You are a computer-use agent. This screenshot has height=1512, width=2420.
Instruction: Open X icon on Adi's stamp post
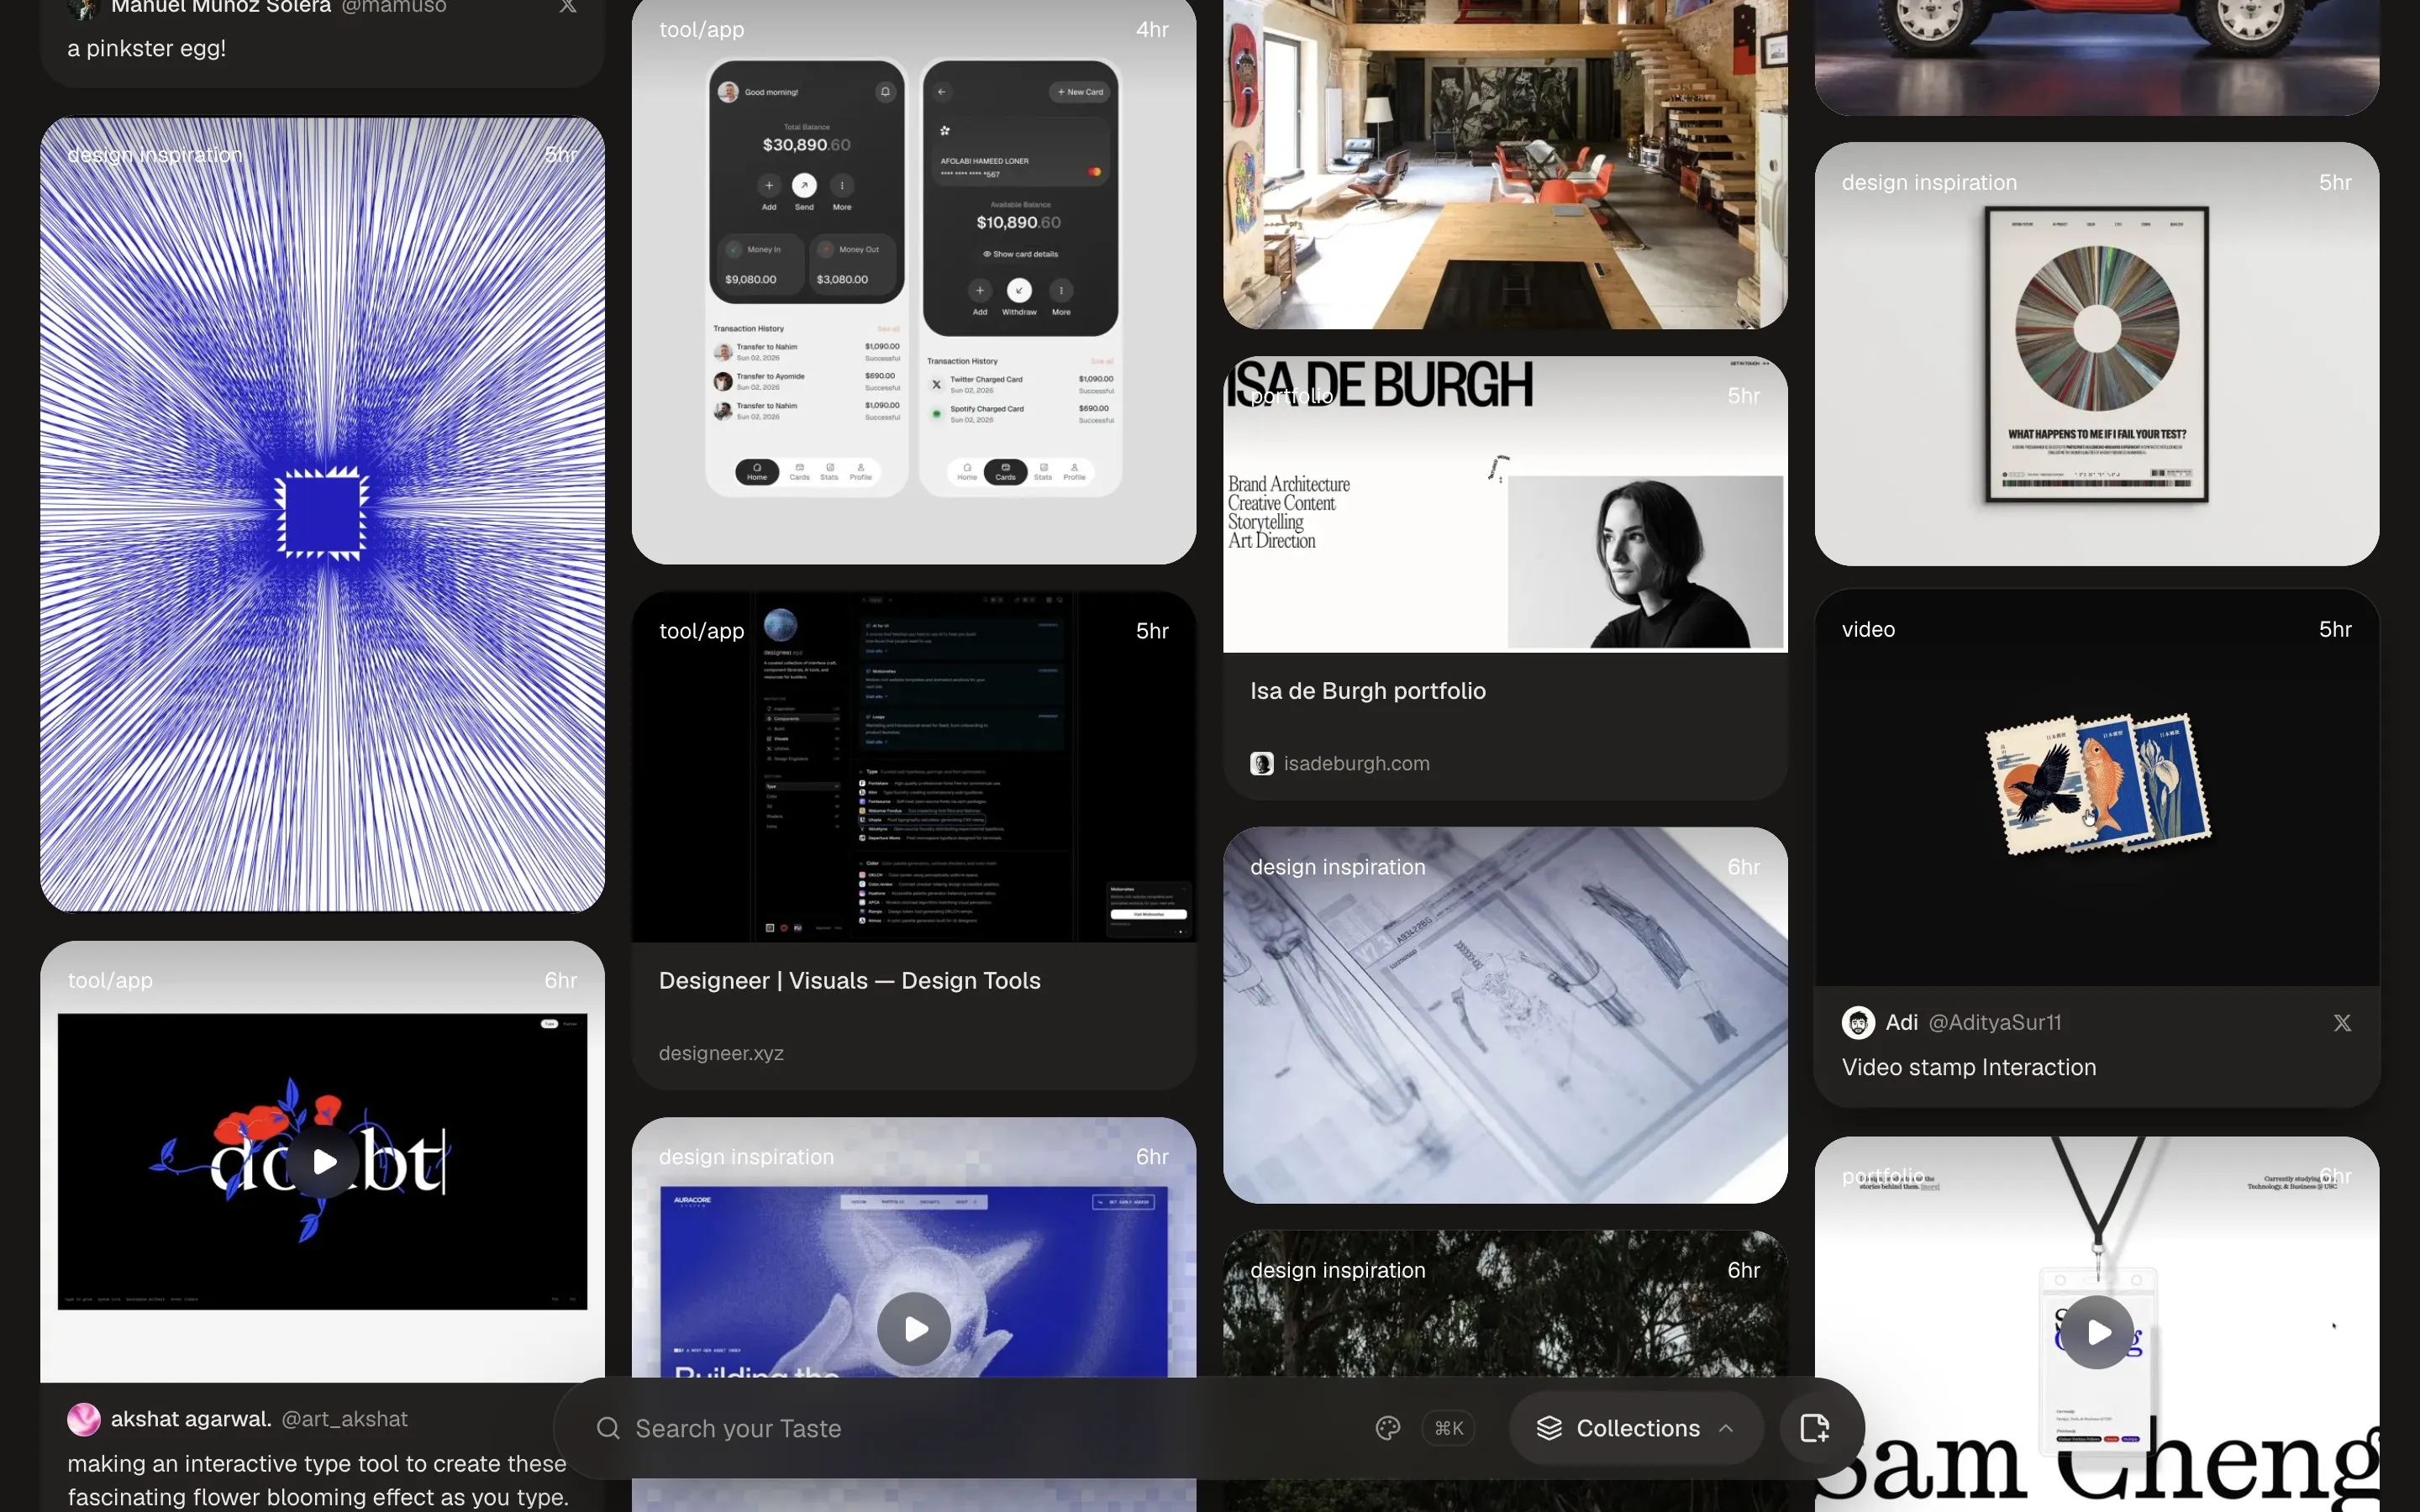coord(2342,1022)
